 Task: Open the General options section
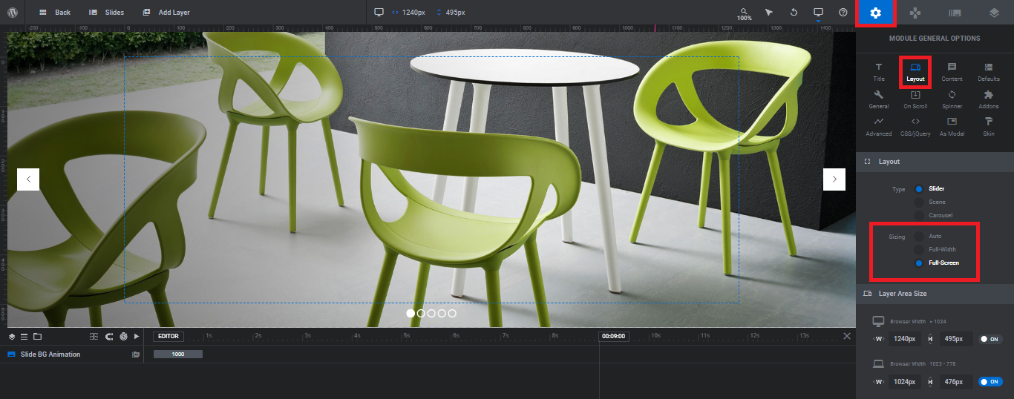point(879,99)
